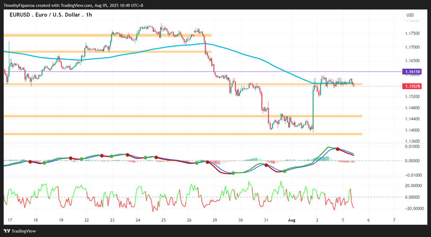Viewport: 431px width, 237px height.
Task: Click the rightmost red MACD crossover dot
Action: (338, 149)
